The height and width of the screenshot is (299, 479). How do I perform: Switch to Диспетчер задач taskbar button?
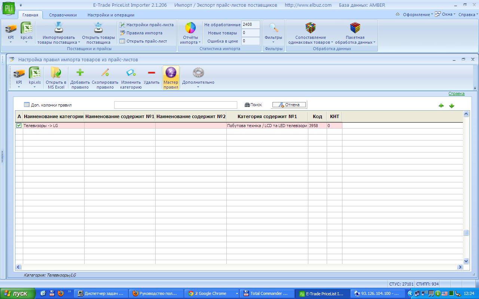[x=101, y=293]
